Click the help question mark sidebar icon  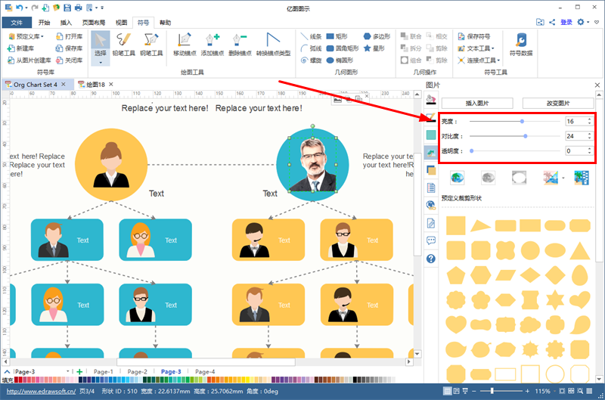(431, 259)
